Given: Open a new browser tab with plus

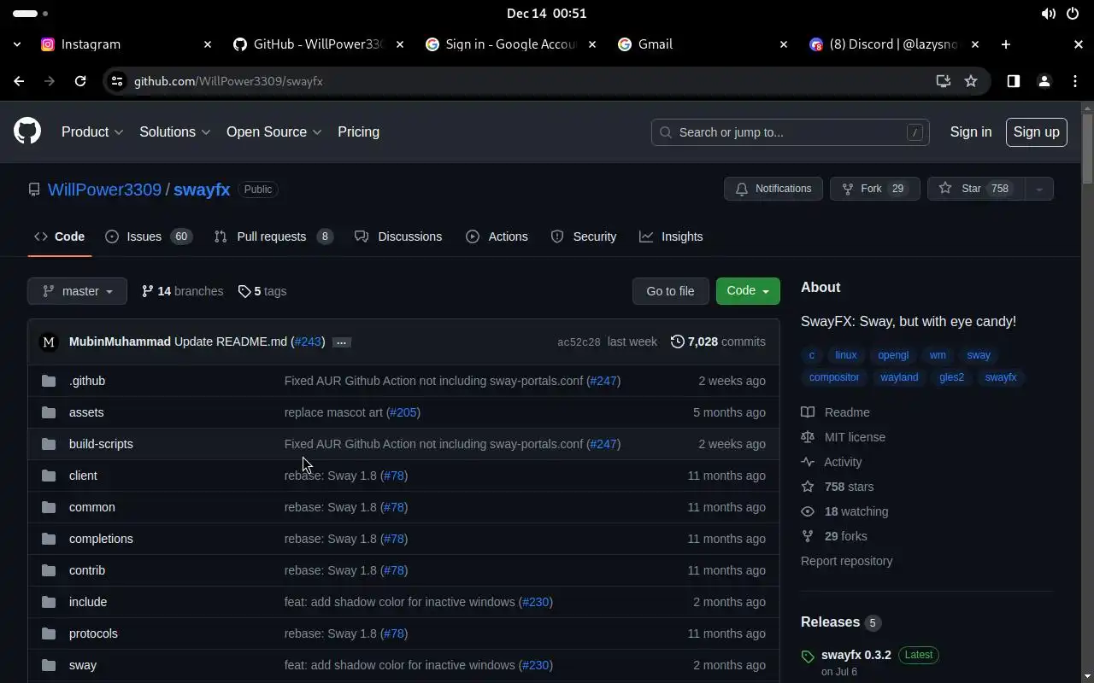Looking at the screenshot, I should (1006, 44).
